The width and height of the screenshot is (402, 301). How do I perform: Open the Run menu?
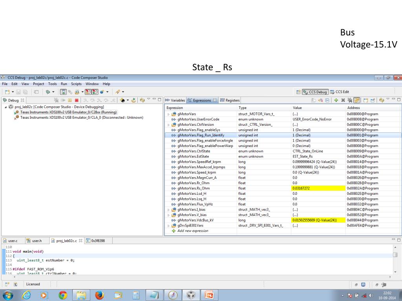coord(64,84)
